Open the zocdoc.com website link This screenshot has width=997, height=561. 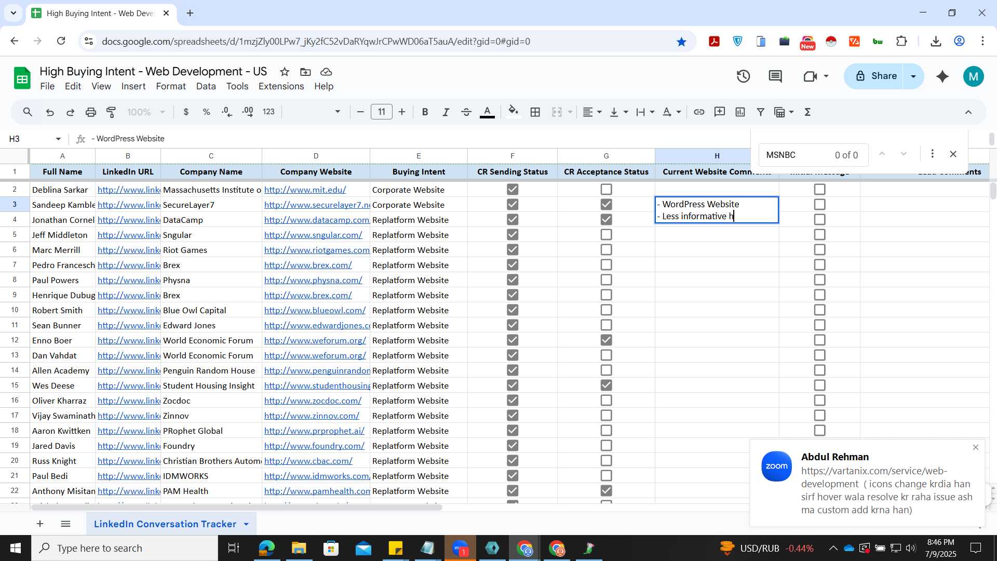click(x=313, y=400)
